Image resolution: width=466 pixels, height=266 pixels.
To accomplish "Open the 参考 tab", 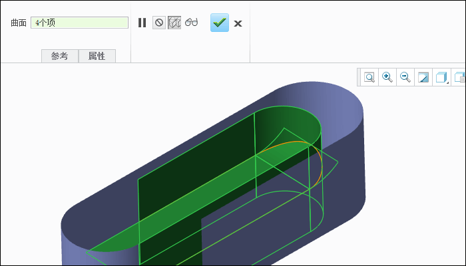I will pyautogui.click(x=60, y=56).
